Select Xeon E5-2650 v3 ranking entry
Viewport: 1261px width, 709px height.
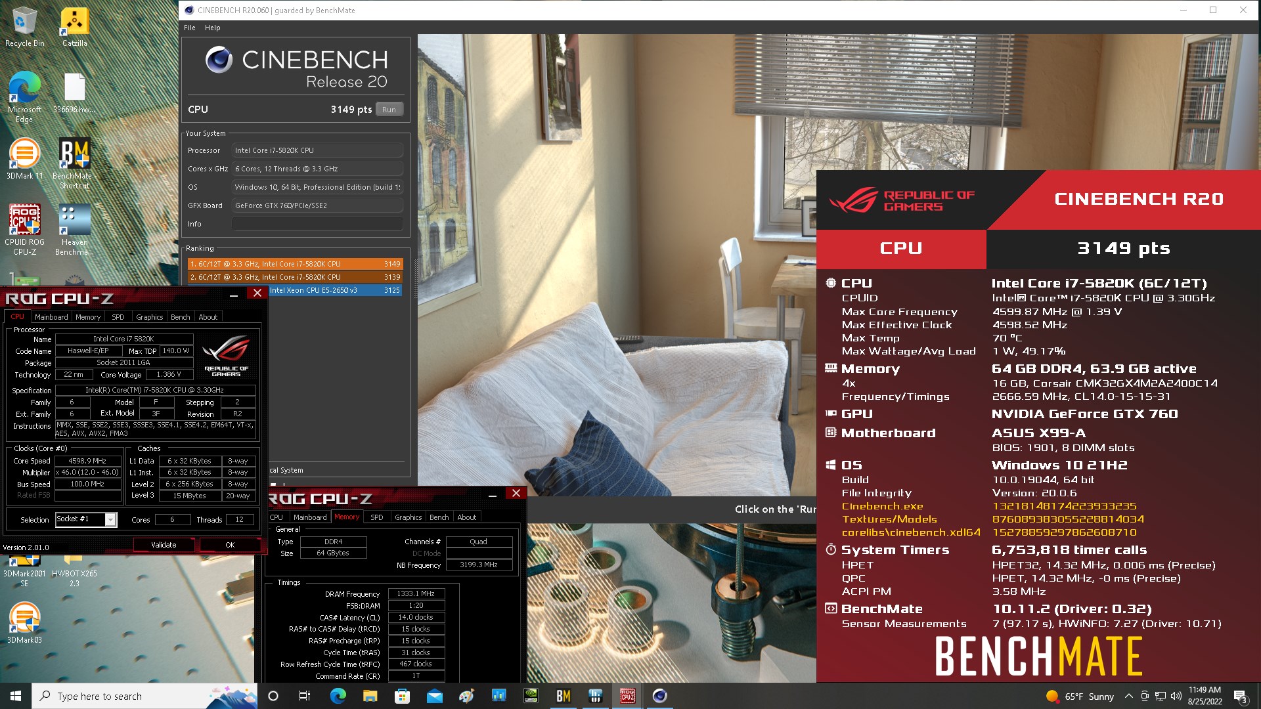(x=334, y=290)
